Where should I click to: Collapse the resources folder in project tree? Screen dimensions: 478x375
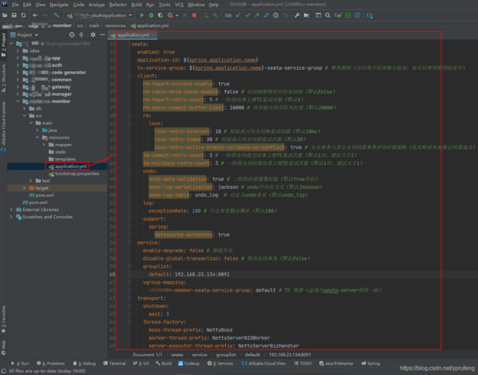pos(39,137)
